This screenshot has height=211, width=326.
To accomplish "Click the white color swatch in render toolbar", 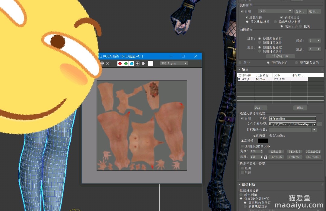I will click(151, 63).
